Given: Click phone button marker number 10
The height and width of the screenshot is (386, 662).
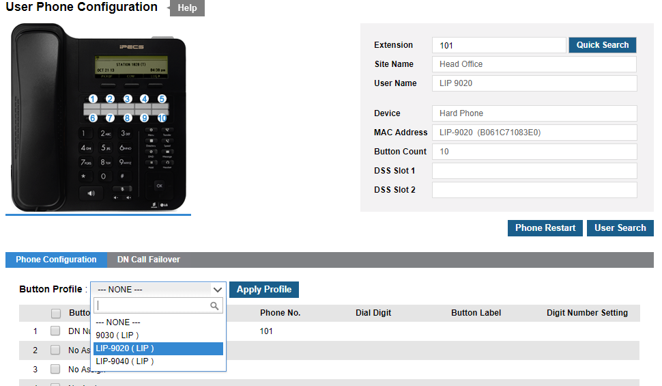Looking at the screenshot, I should point(162,118).
